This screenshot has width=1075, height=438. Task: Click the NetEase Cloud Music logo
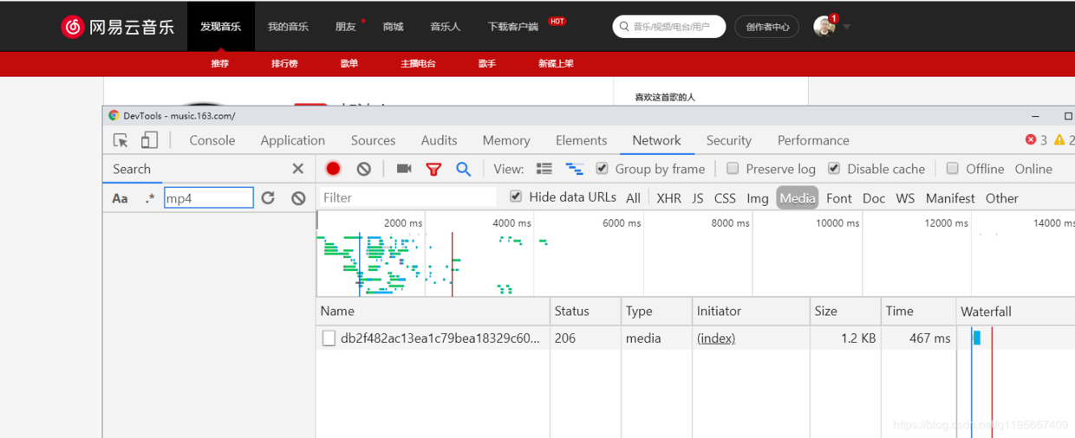117,27
